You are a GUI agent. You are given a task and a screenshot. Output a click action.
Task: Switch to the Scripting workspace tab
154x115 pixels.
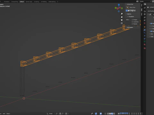37,2
